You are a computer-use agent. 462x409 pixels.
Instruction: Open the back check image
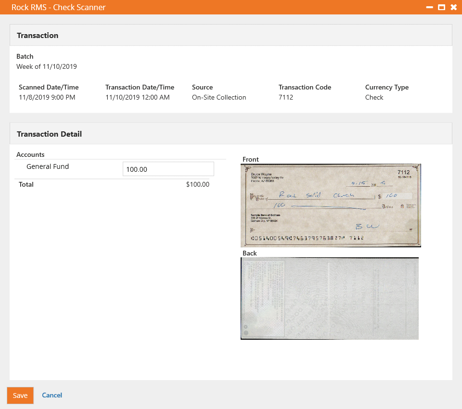[329, 298]
